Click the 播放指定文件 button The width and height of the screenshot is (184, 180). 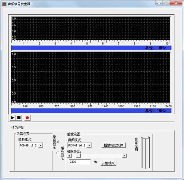113,145
